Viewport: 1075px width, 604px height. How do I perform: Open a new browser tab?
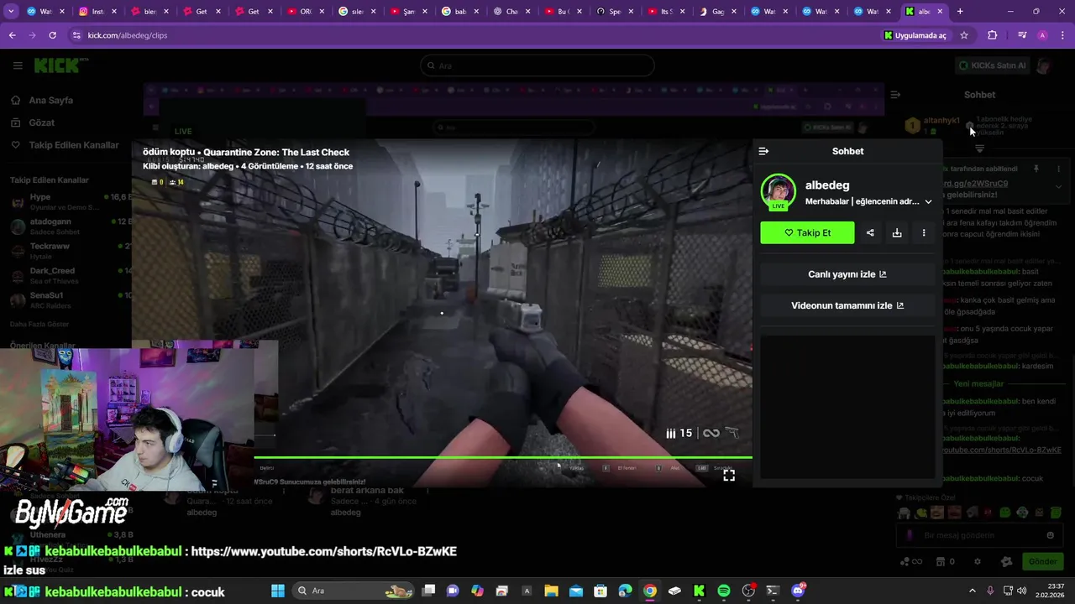(960, 12)
